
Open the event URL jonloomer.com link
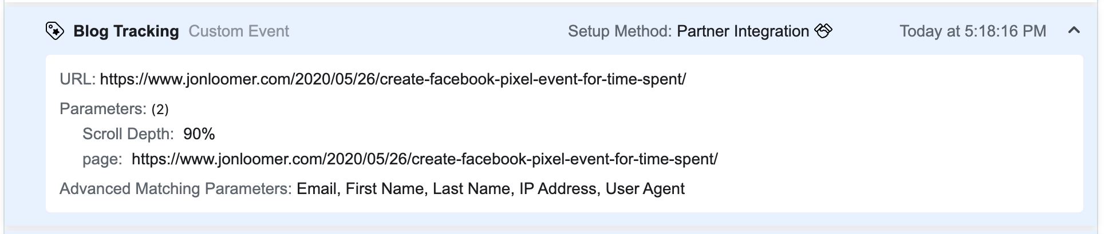point(393,79)
